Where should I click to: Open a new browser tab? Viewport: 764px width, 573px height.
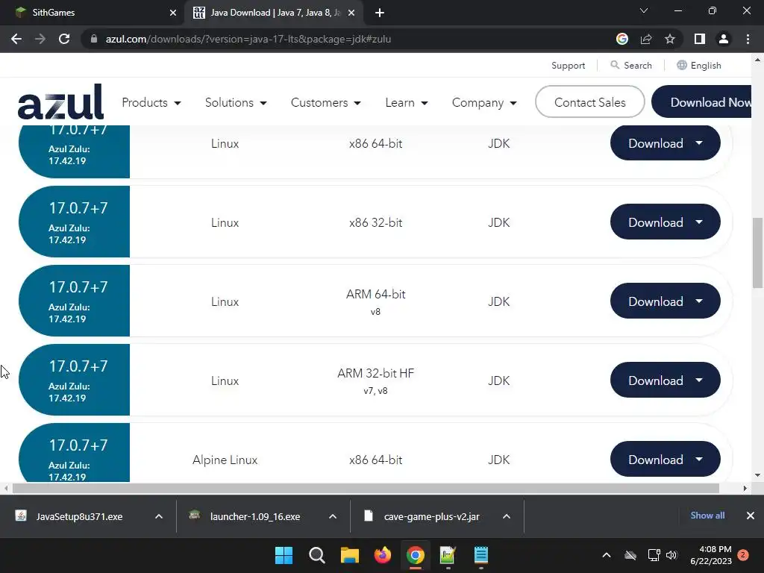380,13
